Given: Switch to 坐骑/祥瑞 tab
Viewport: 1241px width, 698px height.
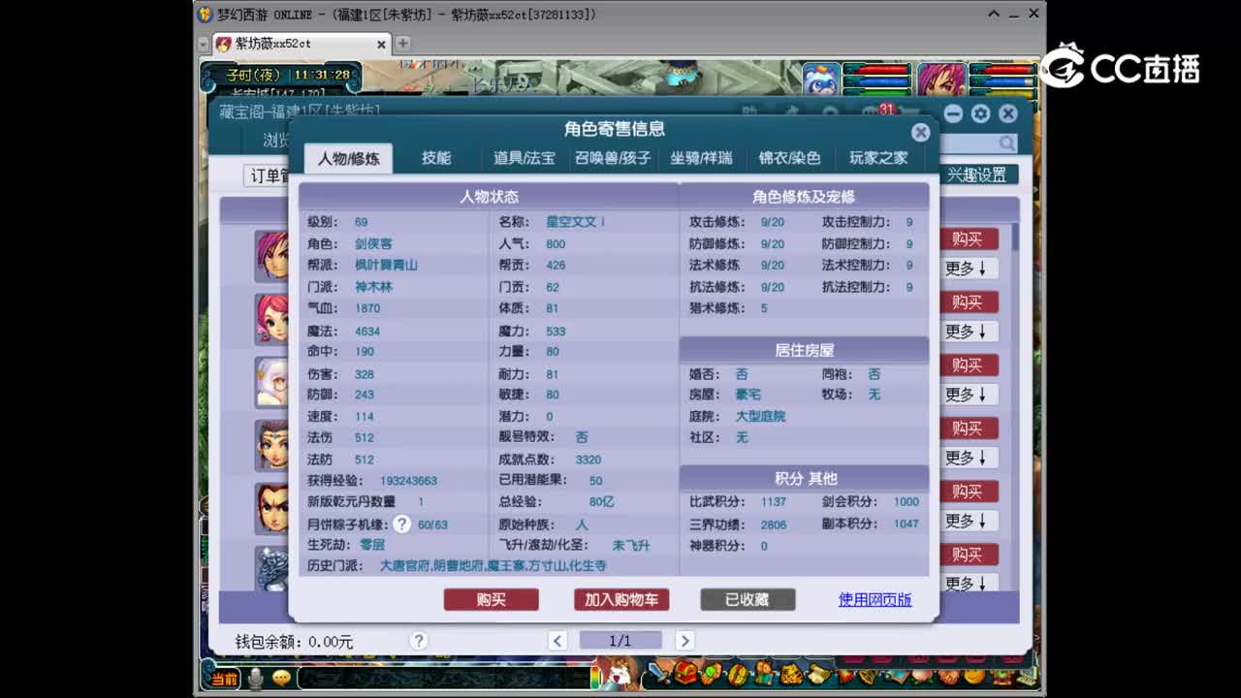Looking at the screenshot, I should [x=701, y=158].
